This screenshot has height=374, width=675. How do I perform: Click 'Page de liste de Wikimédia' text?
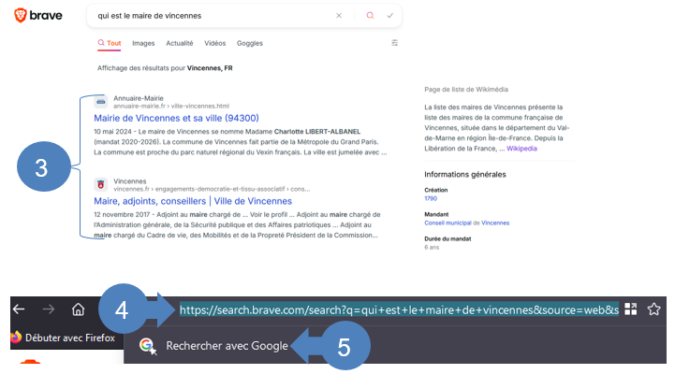(466, 90)
